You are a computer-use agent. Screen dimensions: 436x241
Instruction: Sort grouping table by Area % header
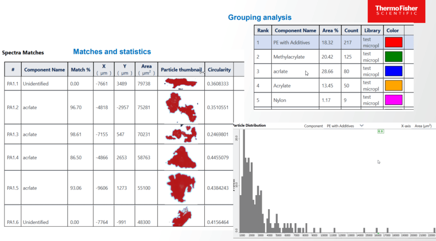click(330, 31)
